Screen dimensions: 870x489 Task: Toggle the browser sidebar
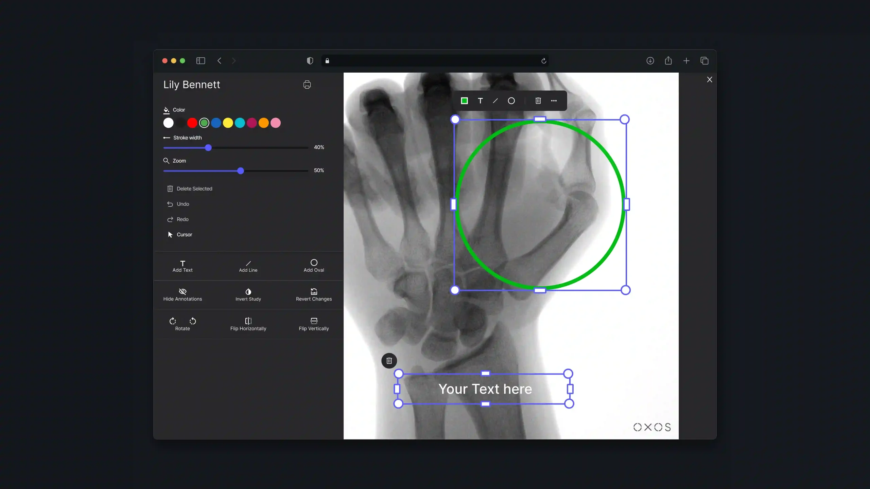click(x=201, y=61)
